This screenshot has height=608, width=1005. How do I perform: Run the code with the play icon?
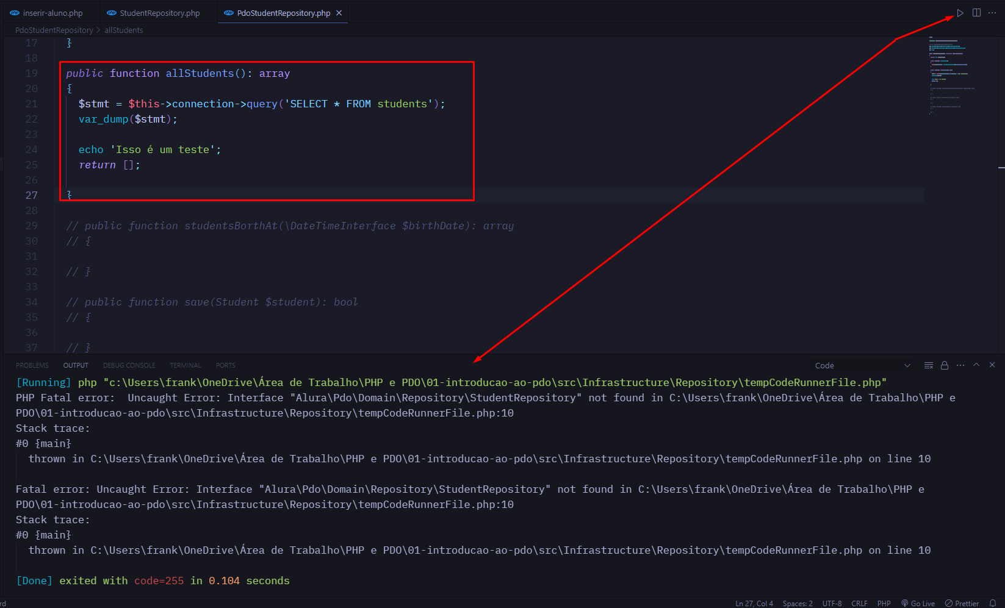(x=960, y=13)
